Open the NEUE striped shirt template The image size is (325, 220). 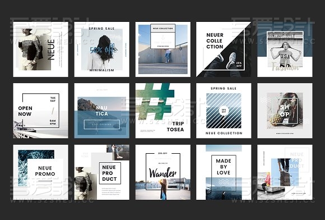40,49
